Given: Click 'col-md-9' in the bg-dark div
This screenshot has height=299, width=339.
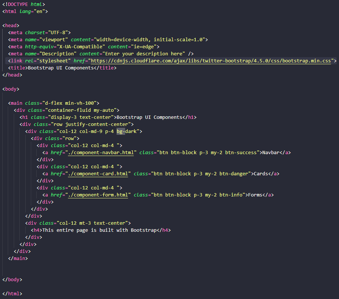Looking at the screenshot, I should point(91,131).
